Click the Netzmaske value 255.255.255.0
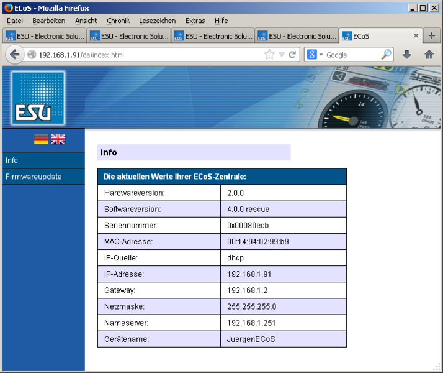443x373 pixels. tap(252, 306)
